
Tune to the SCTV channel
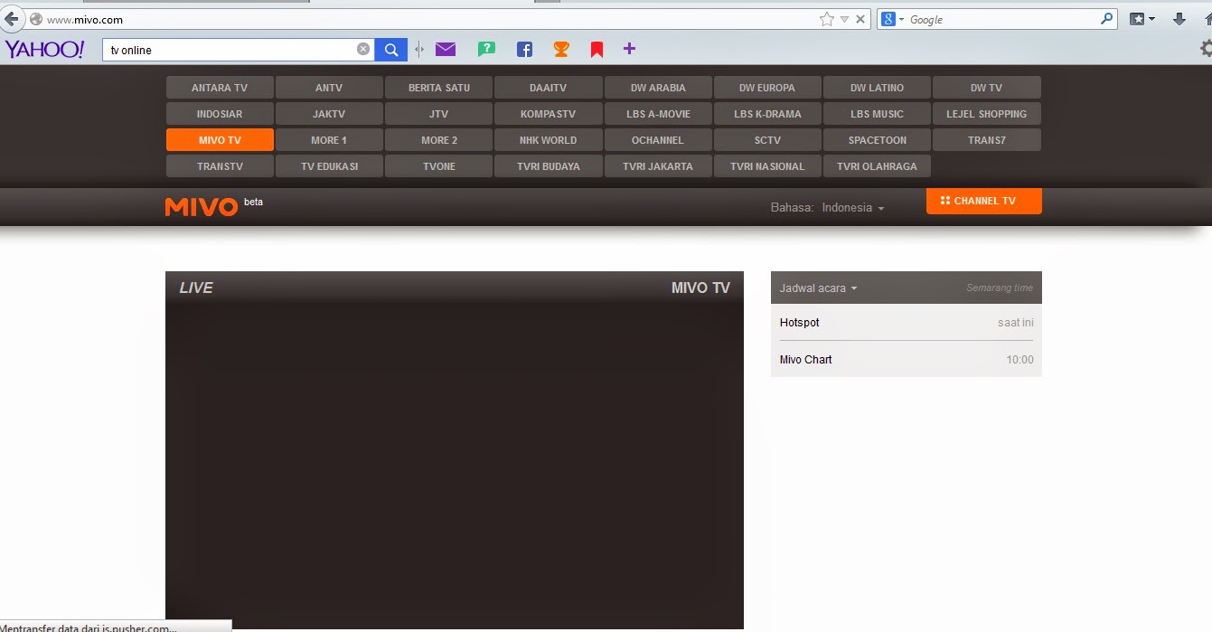[x=767, y=140]
